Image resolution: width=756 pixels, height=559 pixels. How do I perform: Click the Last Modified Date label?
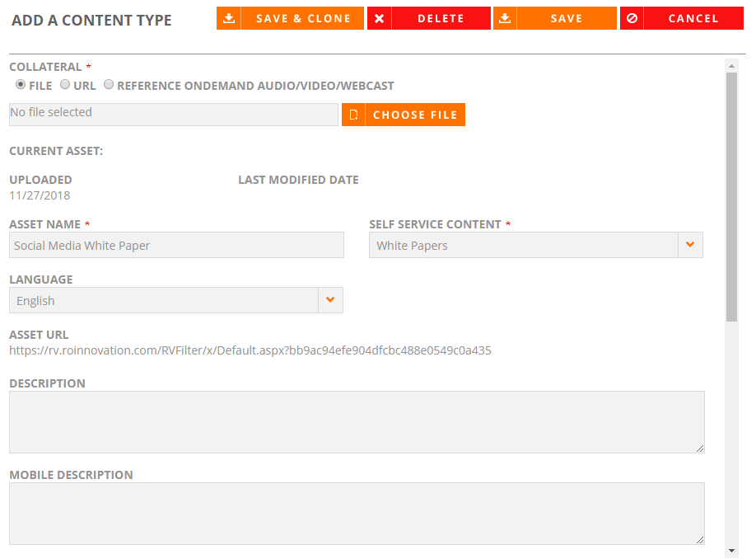pyautogui.click(x=298, y=180)
